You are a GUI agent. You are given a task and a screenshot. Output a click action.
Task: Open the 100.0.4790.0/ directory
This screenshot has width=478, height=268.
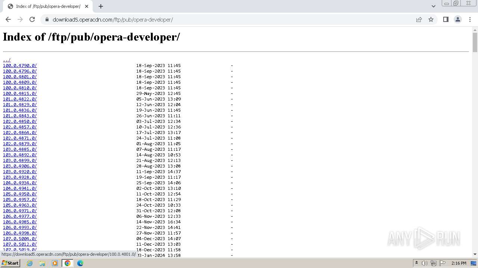coord(20,66)
